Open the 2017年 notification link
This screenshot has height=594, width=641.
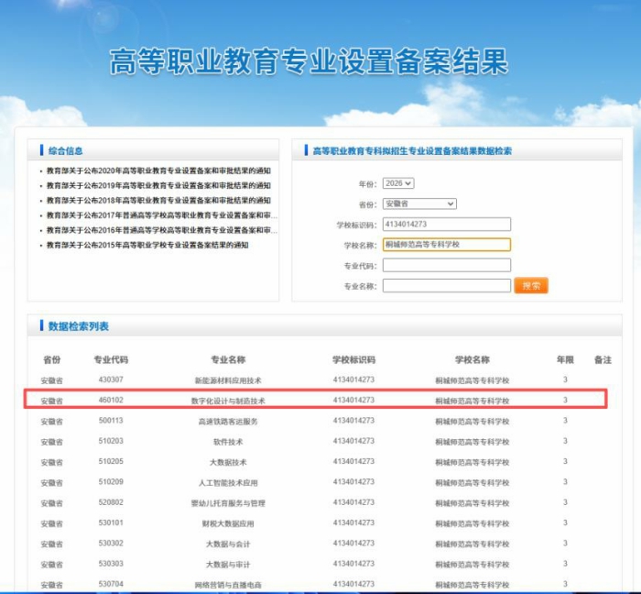click(x=158, y=214)
